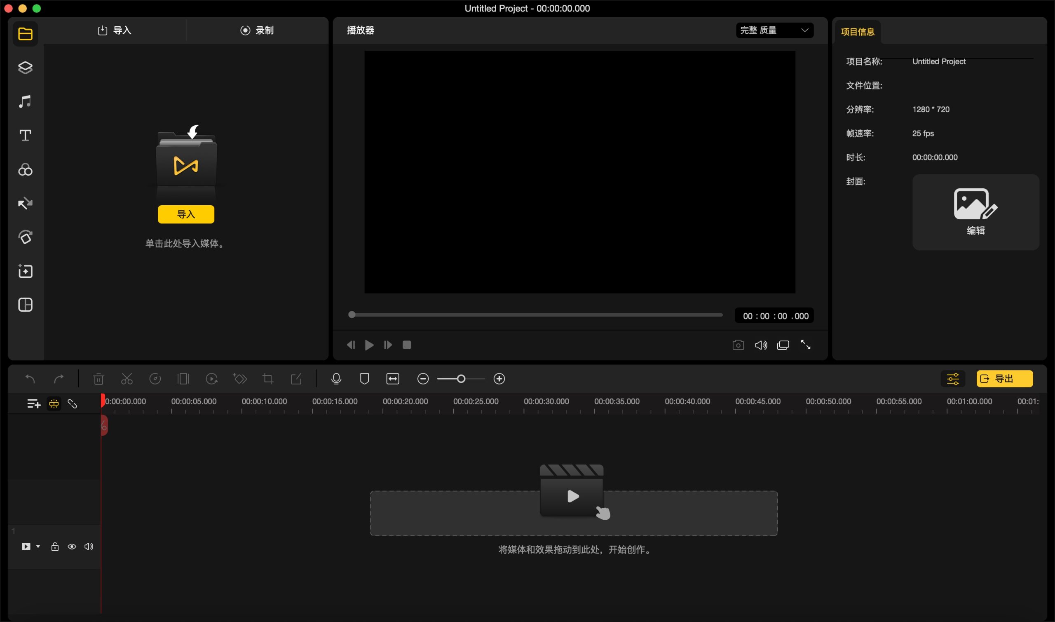Adjust player volume speaker icon

[x=761, y=345]
